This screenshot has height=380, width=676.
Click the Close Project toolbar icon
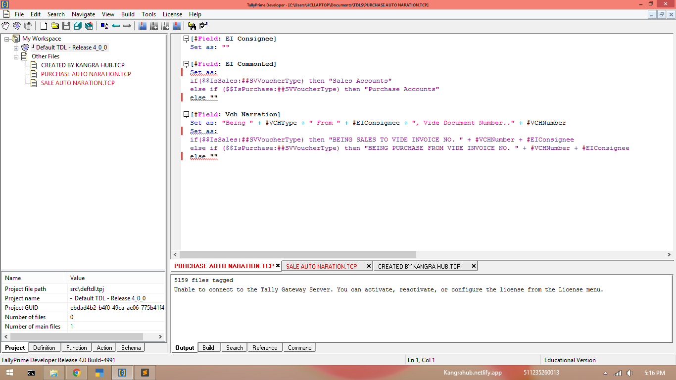pyautogui.click(x=28, y=26)
